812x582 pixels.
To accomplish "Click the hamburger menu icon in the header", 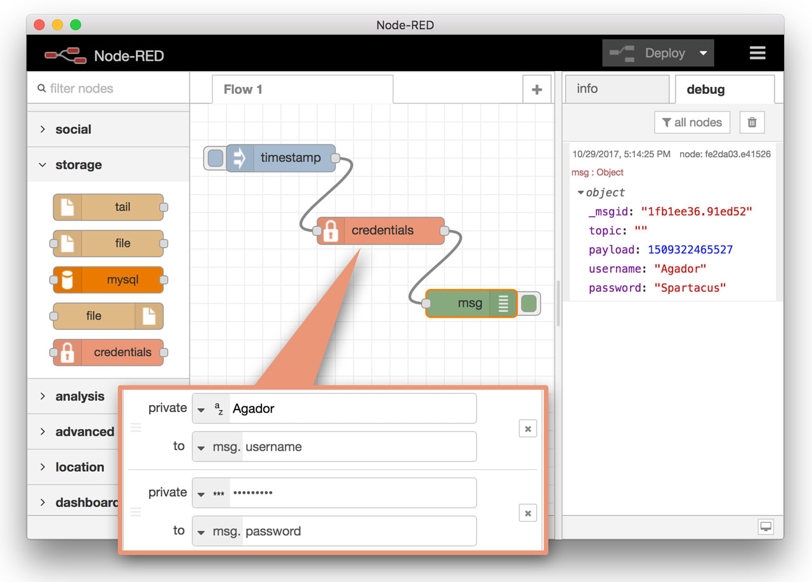I will pyautogui.click(x=757, y=53).
